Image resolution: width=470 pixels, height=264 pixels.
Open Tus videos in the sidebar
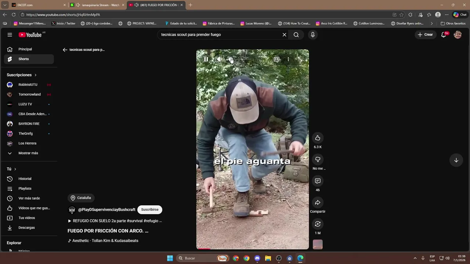[29, 218]
